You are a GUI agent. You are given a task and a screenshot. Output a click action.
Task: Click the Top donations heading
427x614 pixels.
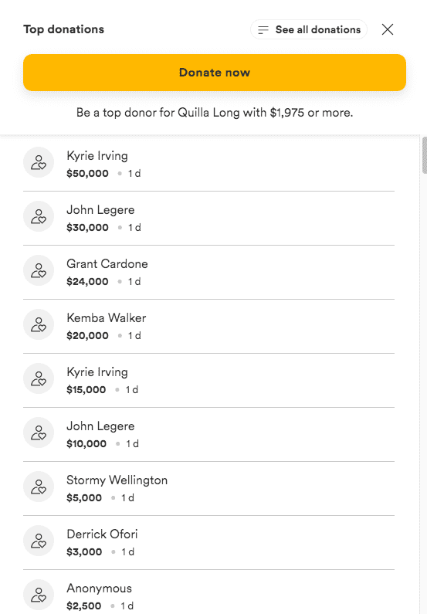(64, 29)
